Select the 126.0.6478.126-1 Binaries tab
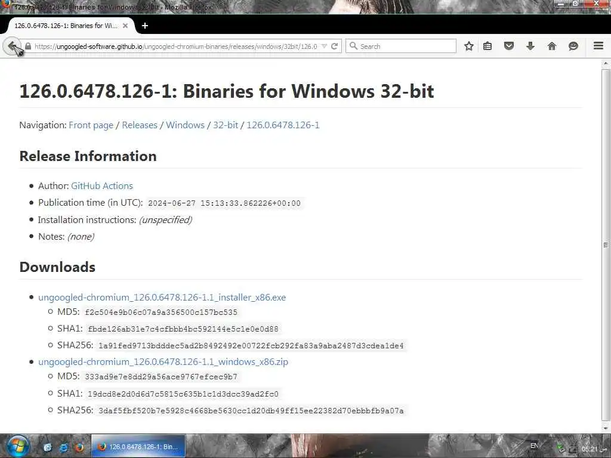611x458 pixels. coord(70,26)
